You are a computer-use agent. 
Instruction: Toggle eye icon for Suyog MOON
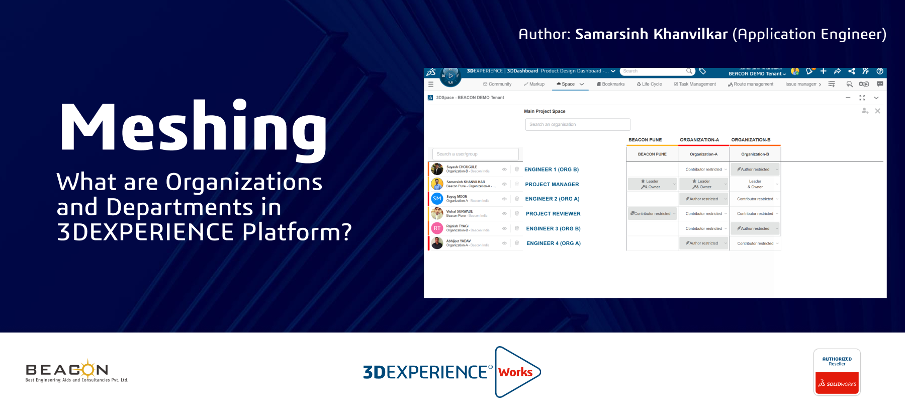(504, 199)
